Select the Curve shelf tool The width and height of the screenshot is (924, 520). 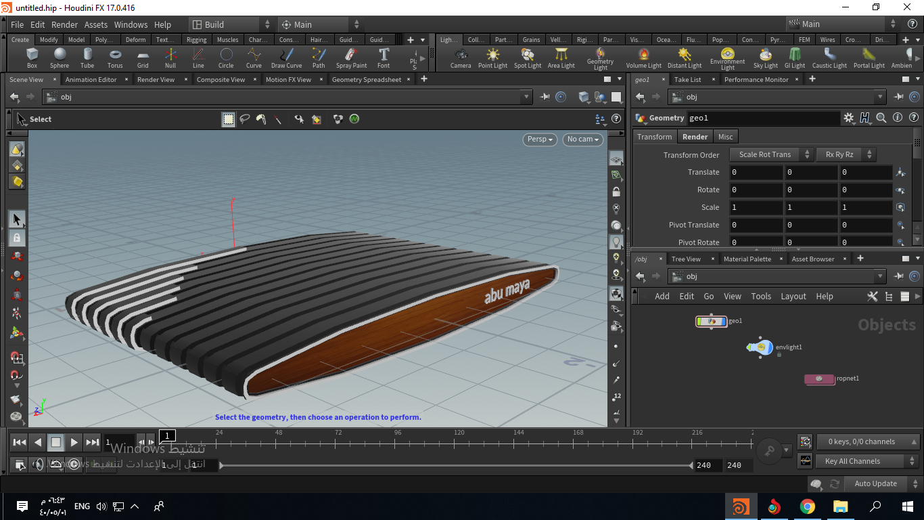[254, 58]
